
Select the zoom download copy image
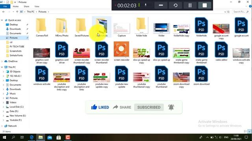point(181,77)
